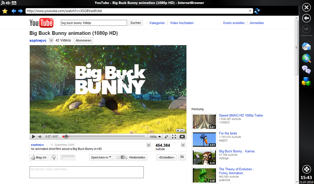Click the Anmelden link
This screenshot has width=314, height=184.
click(x=257, y=23)
